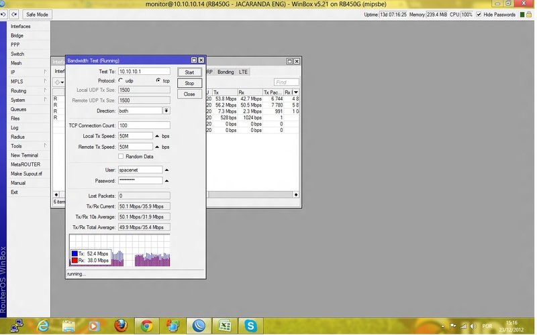The height and width of the screenshot is (335, 537).
Task: Open the Direction dropdown
Action: click(x=166, y=111)
